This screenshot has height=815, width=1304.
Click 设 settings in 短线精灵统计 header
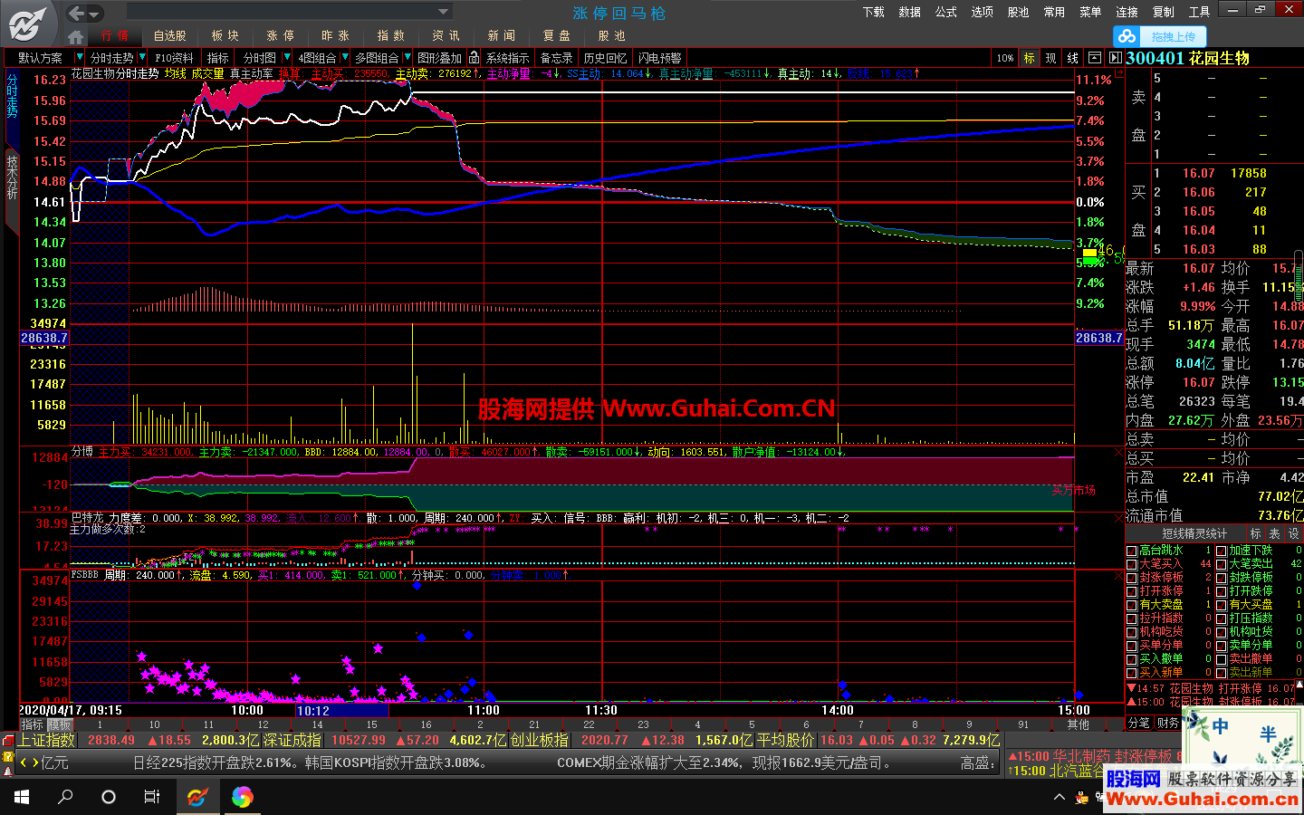point(1294,534)
